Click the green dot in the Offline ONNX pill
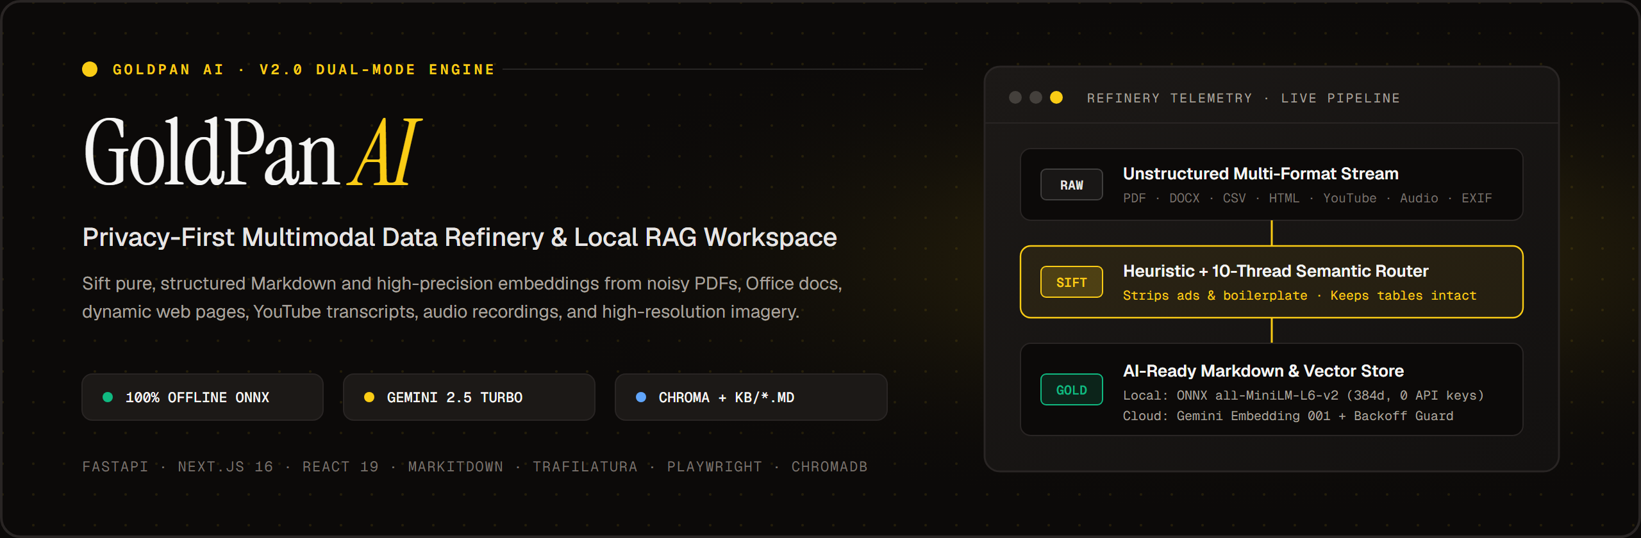1641x538 pixels. point(108,397)
